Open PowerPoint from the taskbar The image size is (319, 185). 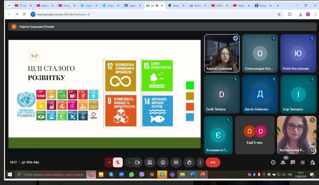coord(203,175)
